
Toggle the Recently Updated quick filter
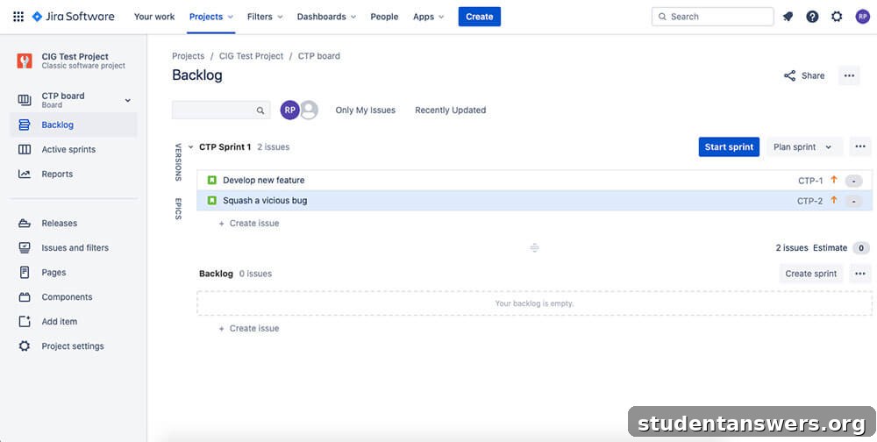[x=450, y=110]
